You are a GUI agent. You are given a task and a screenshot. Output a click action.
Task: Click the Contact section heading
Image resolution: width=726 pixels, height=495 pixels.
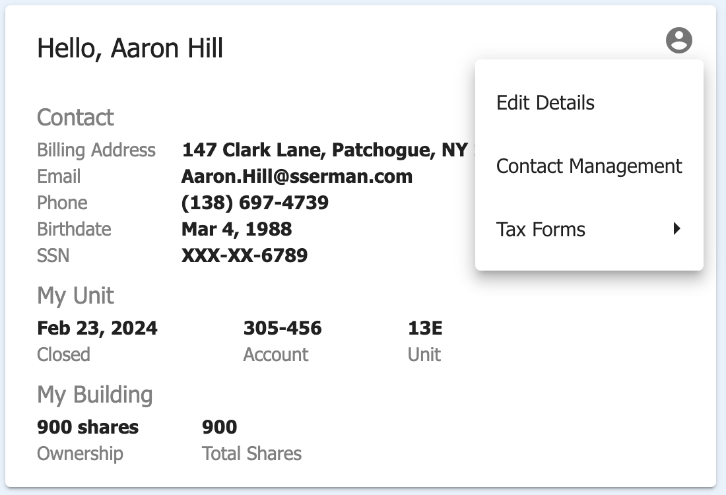75,117
